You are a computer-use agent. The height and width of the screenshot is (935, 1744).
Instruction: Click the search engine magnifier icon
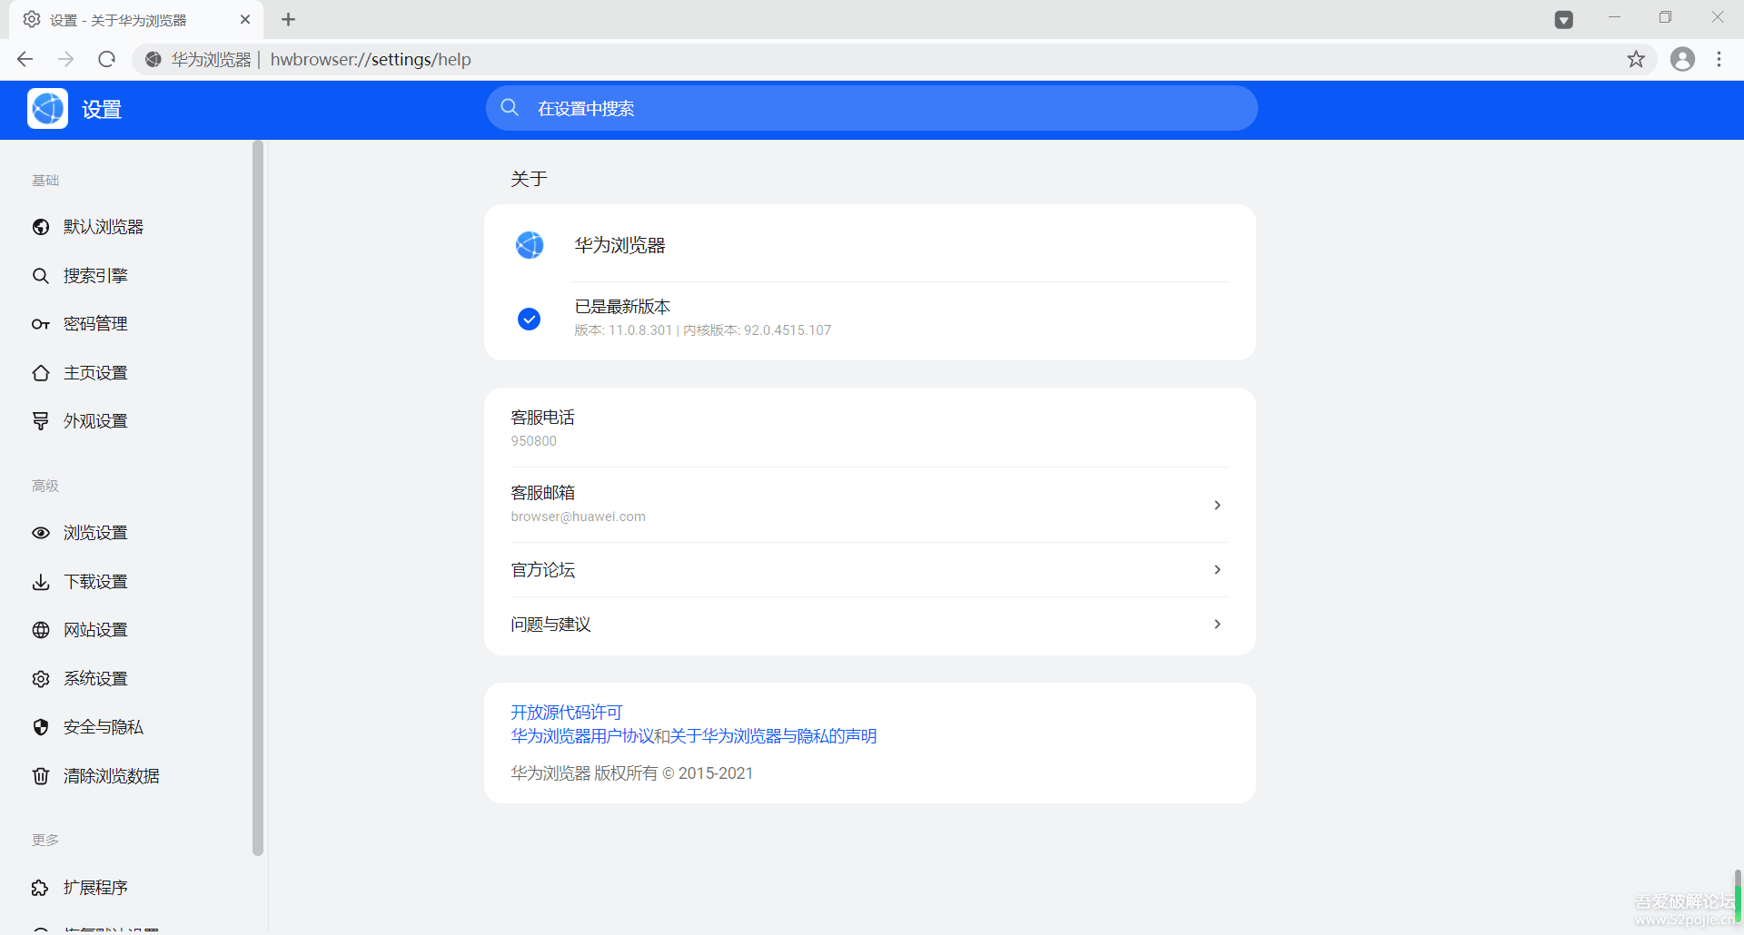[x=41, y=276]
